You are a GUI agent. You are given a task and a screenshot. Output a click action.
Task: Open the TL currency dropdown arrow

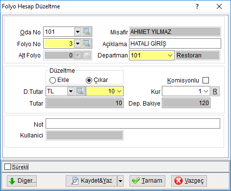[x=71, y=91]
